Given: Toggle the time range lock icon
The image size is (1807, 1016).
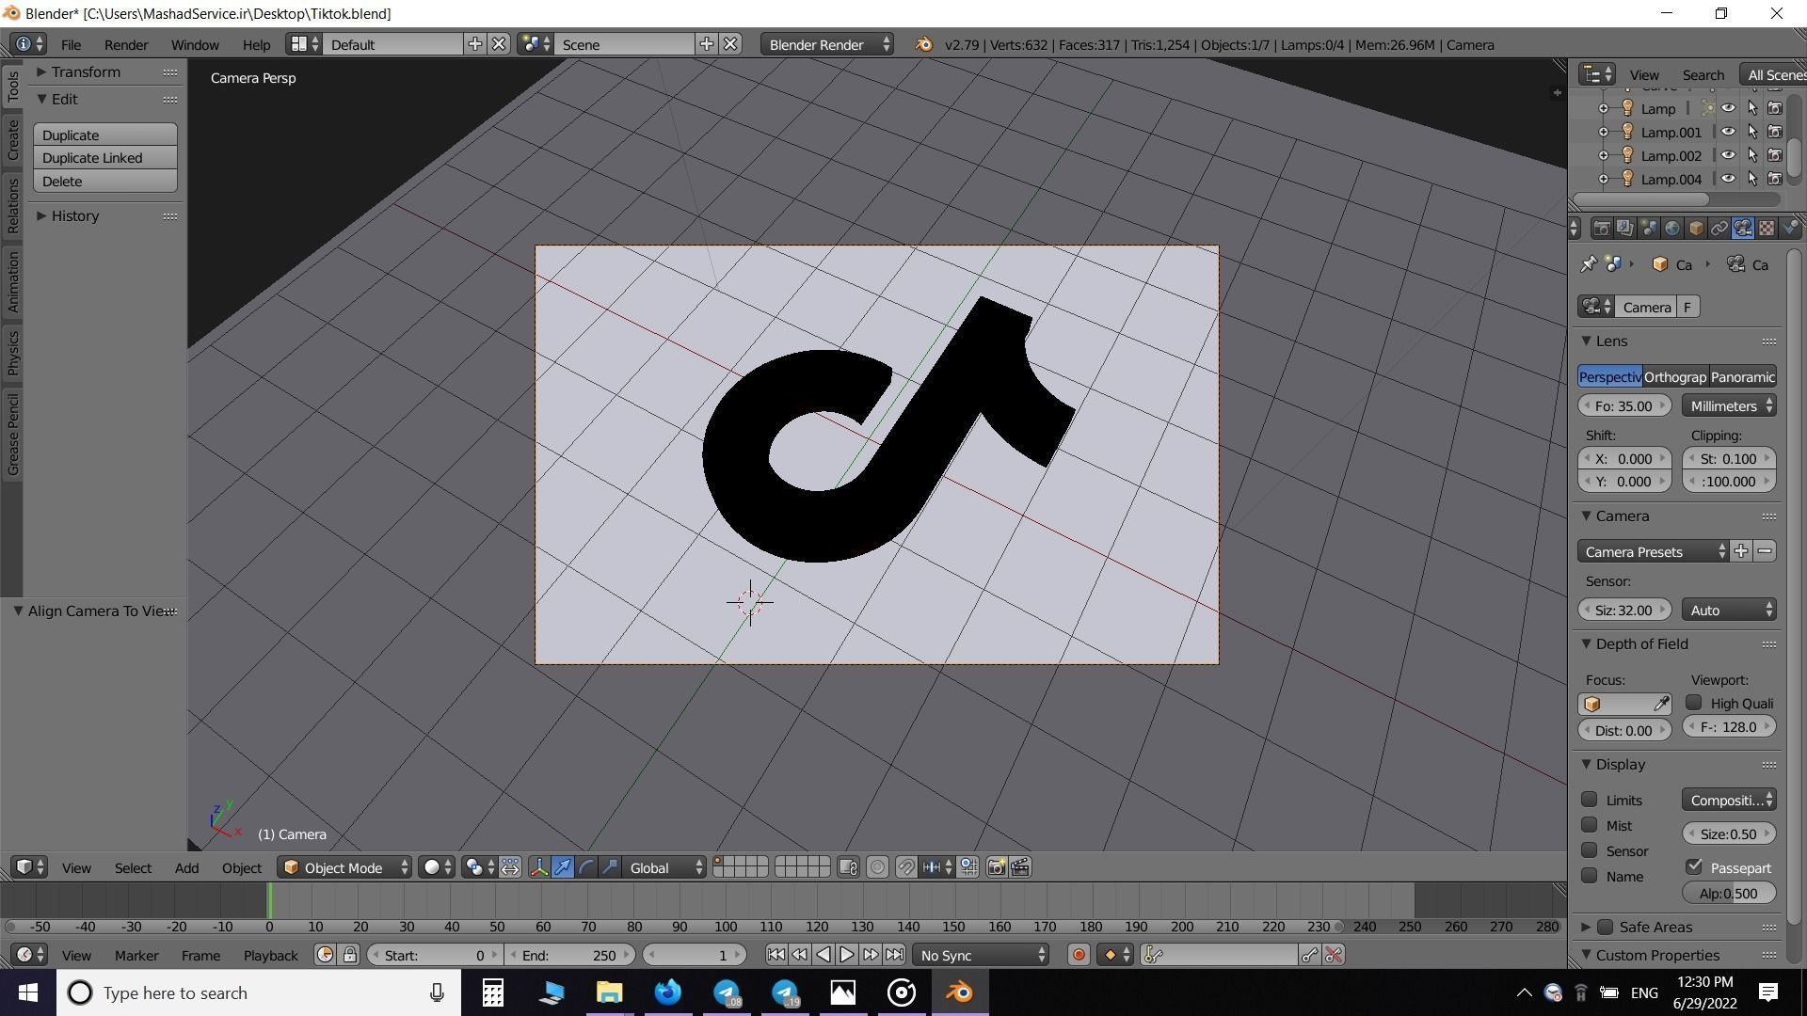Looking at the screenshot, I should coord(350,955).
